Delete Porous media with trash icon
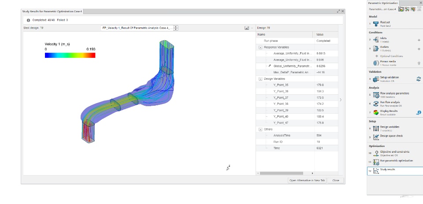 [419, 63]
